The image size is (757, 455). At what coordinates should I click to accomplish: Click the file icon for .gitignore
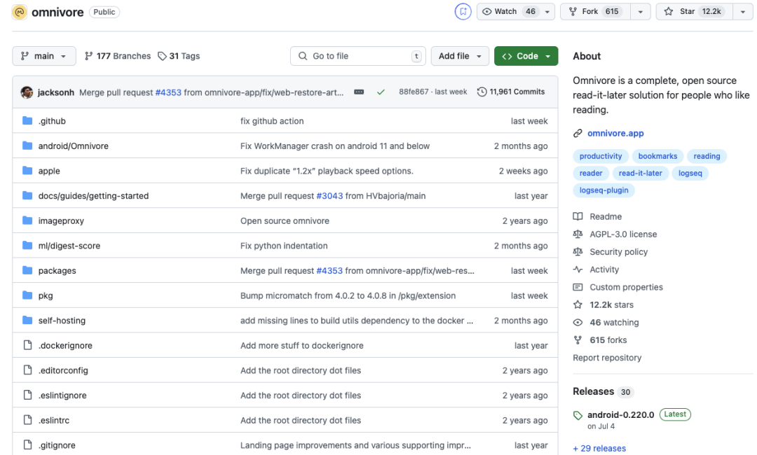[x=27, y=445]
